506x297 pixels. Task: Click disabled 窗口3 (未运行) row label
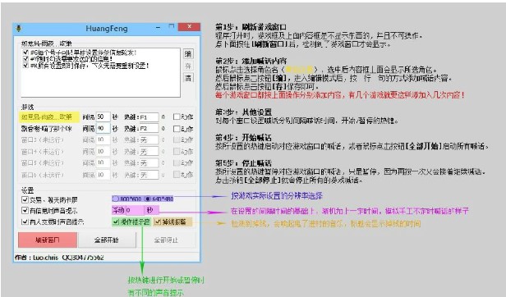point(42,140)
